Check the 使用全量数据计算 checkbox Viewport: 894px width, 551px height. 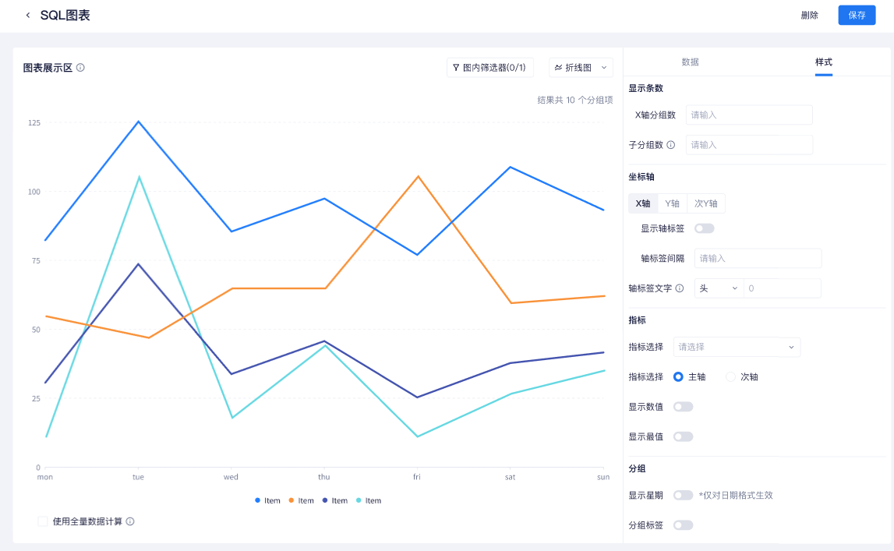[43, 521]
